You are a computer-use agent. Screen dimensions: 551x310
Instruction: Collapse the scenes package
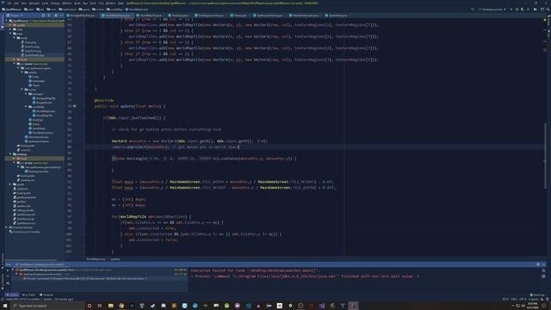coord(22,90)
